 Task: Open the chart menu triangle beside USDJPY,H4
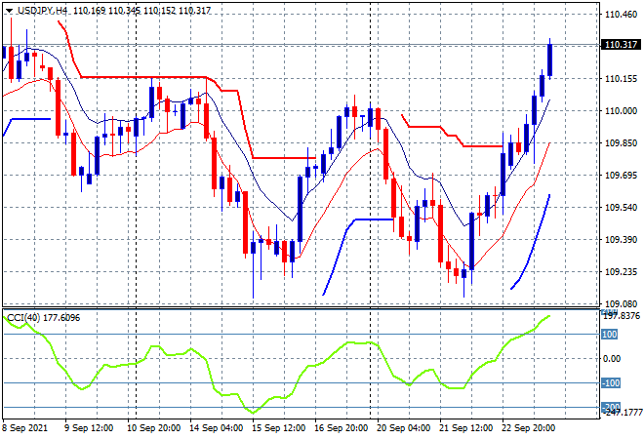click(x=9, y=11)
